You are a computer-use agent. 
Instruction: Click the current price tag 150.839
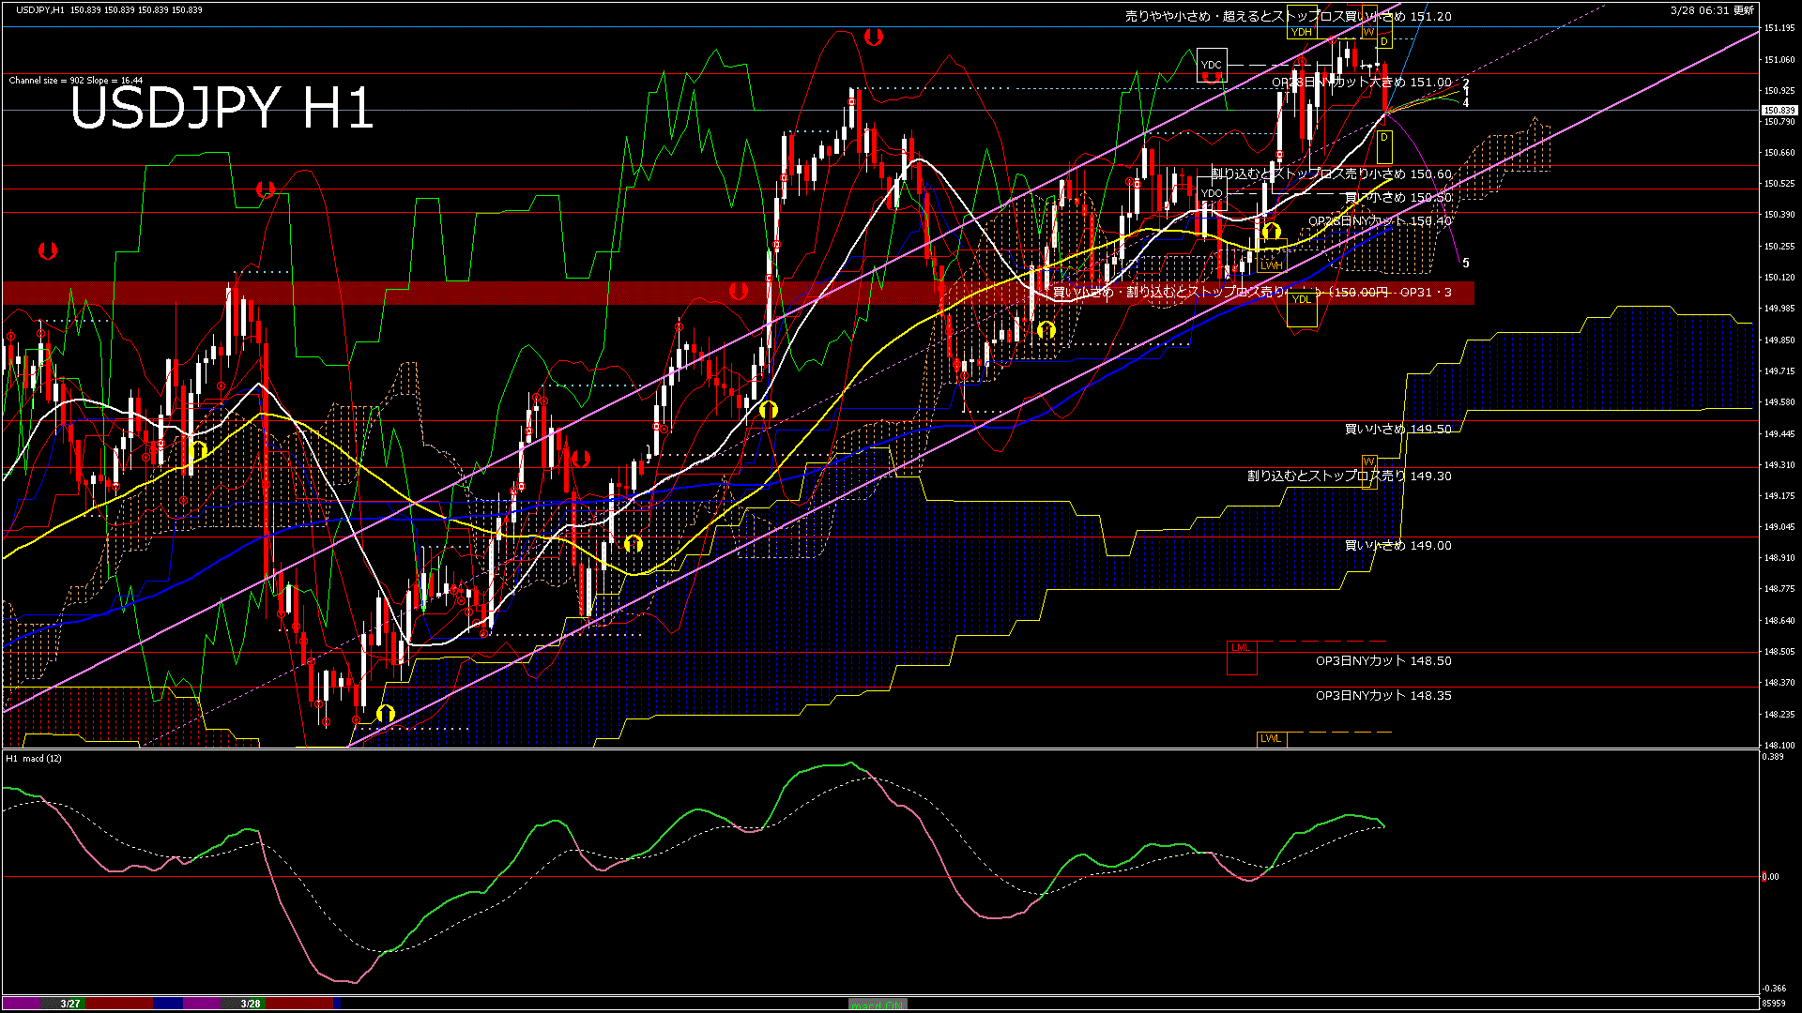1779,111
